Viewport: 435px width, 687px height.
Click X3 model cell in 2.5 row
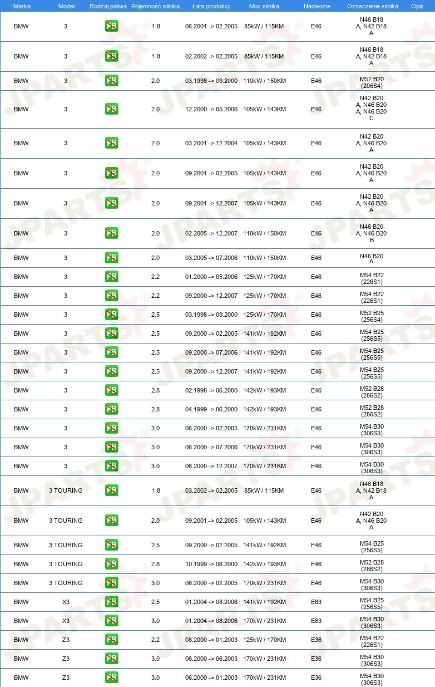(x=66, y=602)
